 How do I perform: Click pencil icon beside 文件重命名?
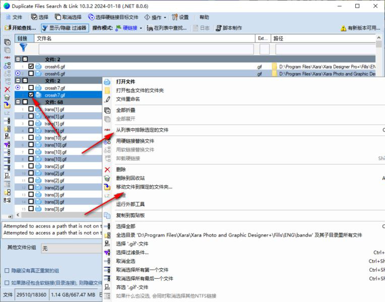click(107, 99)
